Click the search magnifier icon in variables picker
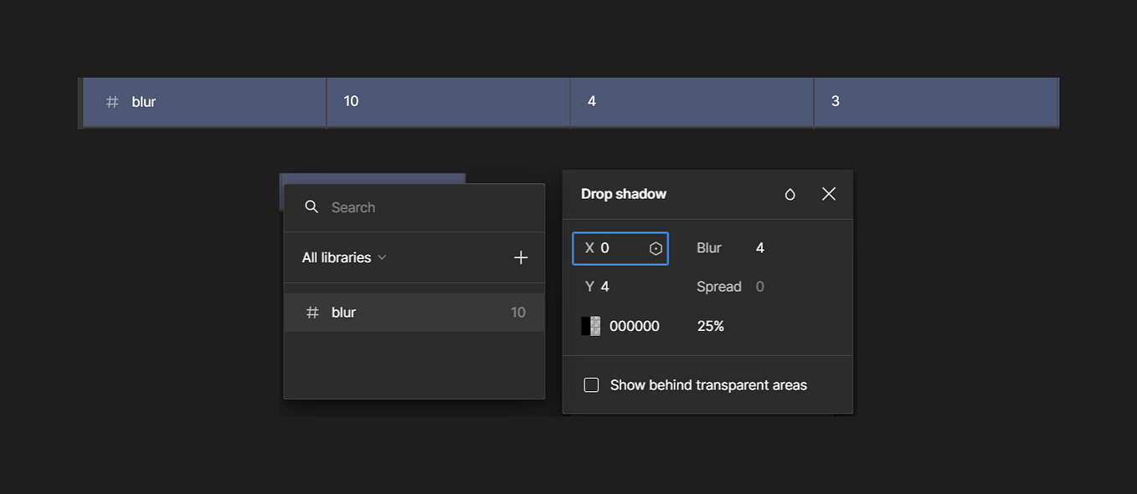1137x494 pixels. (311, 206)
